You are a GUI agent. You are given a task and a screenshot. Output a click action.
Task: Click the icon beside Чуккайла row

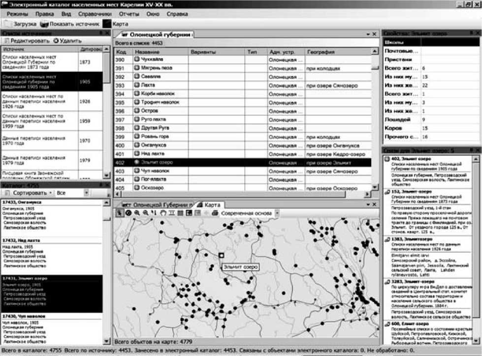click(x=137, y=59)
